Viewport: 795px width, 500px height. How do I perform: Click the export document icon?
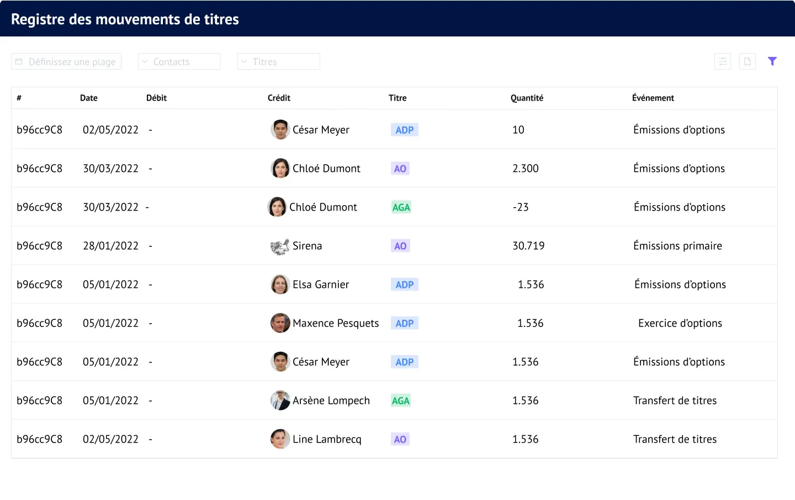coord(748,61)
